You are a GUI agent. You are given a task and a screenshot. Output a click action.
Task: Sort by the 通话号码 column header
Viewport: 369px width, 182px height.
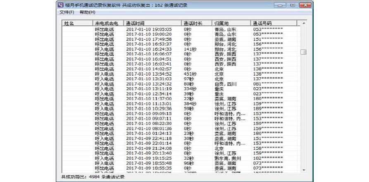[274, 23]
